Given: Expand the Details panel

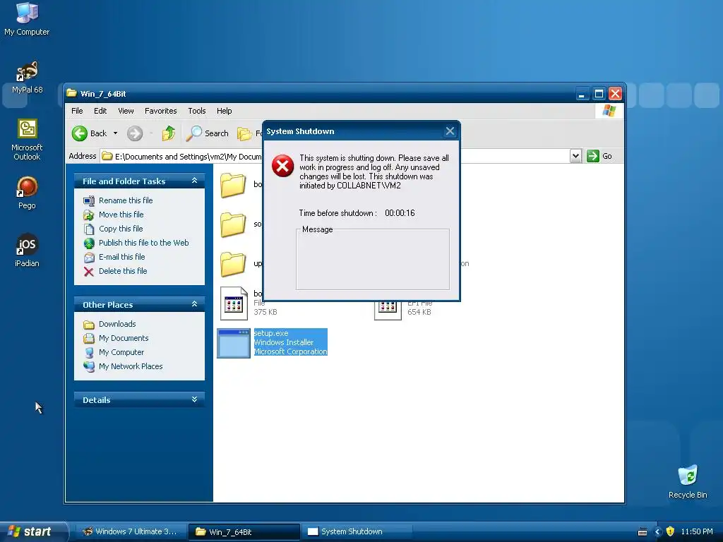Looking at the screenshot, I should click(x=195, y=399).
